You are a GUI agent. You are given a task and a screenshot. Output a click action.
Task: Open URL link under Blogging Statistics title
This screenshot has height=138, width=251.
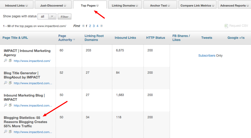coord(33,132)
